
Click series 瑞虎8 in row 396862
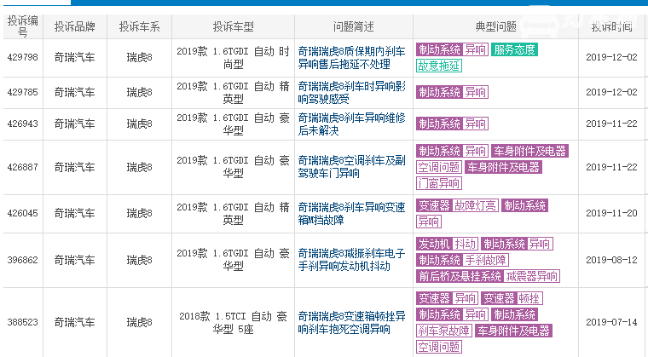(139, 260)
